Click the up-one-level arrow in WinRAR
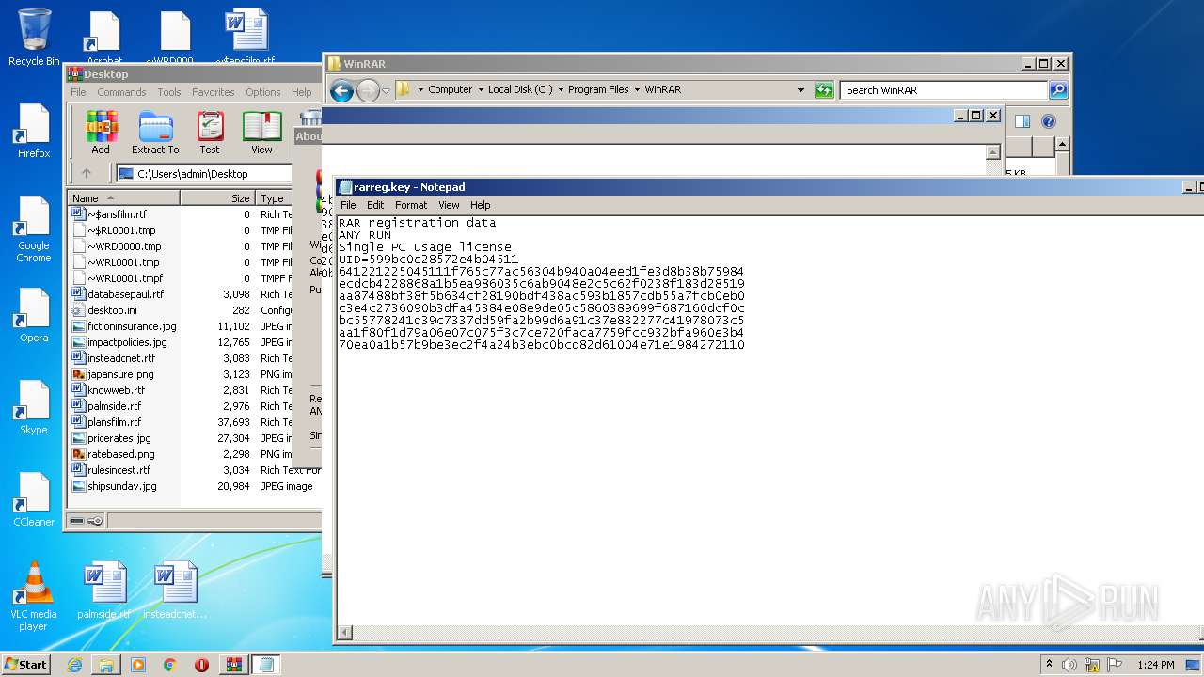 87,173
